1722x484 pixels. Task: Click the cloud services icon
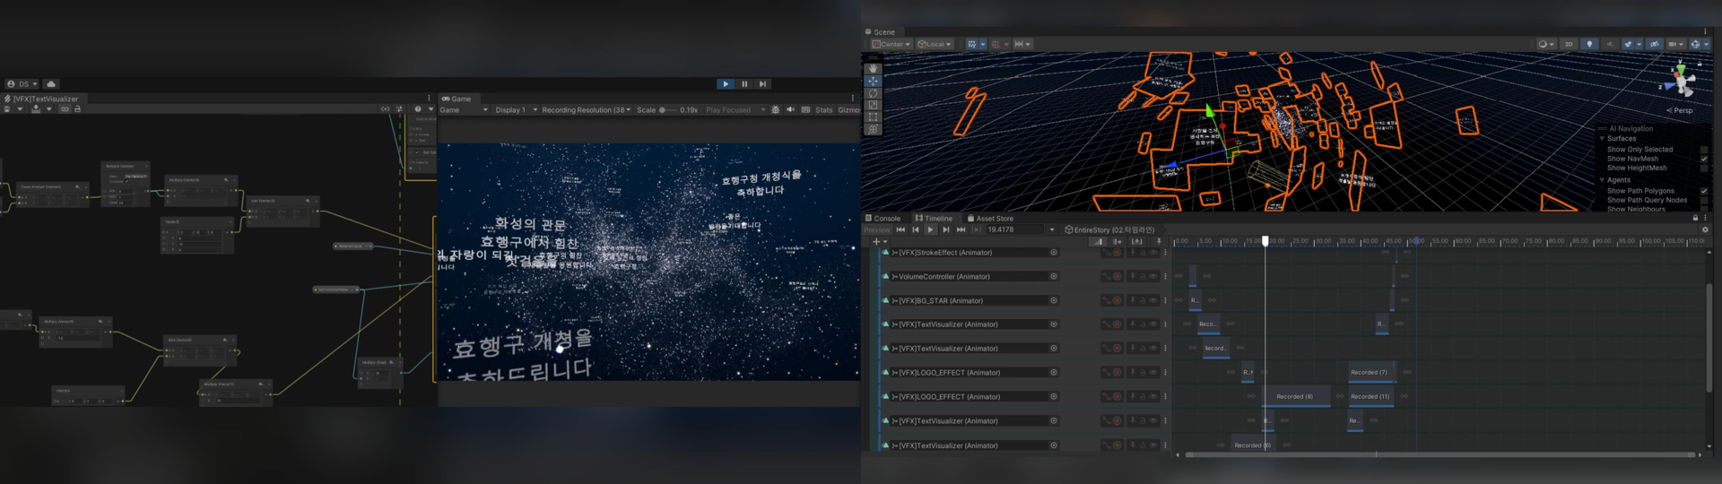coord(51,84)
